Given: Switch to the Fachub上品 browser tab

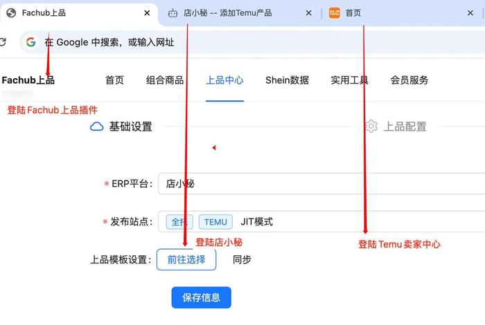Looking at the screenshot, I should pos(79,13).
